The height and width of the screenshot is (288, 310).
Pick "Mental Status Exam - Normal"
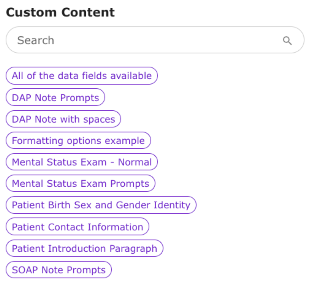tap(81, 162)
